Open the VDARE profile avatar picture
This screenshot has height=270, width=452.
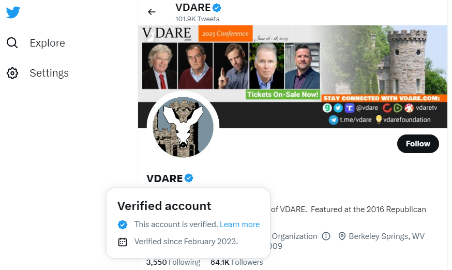(x=183, y=127)
